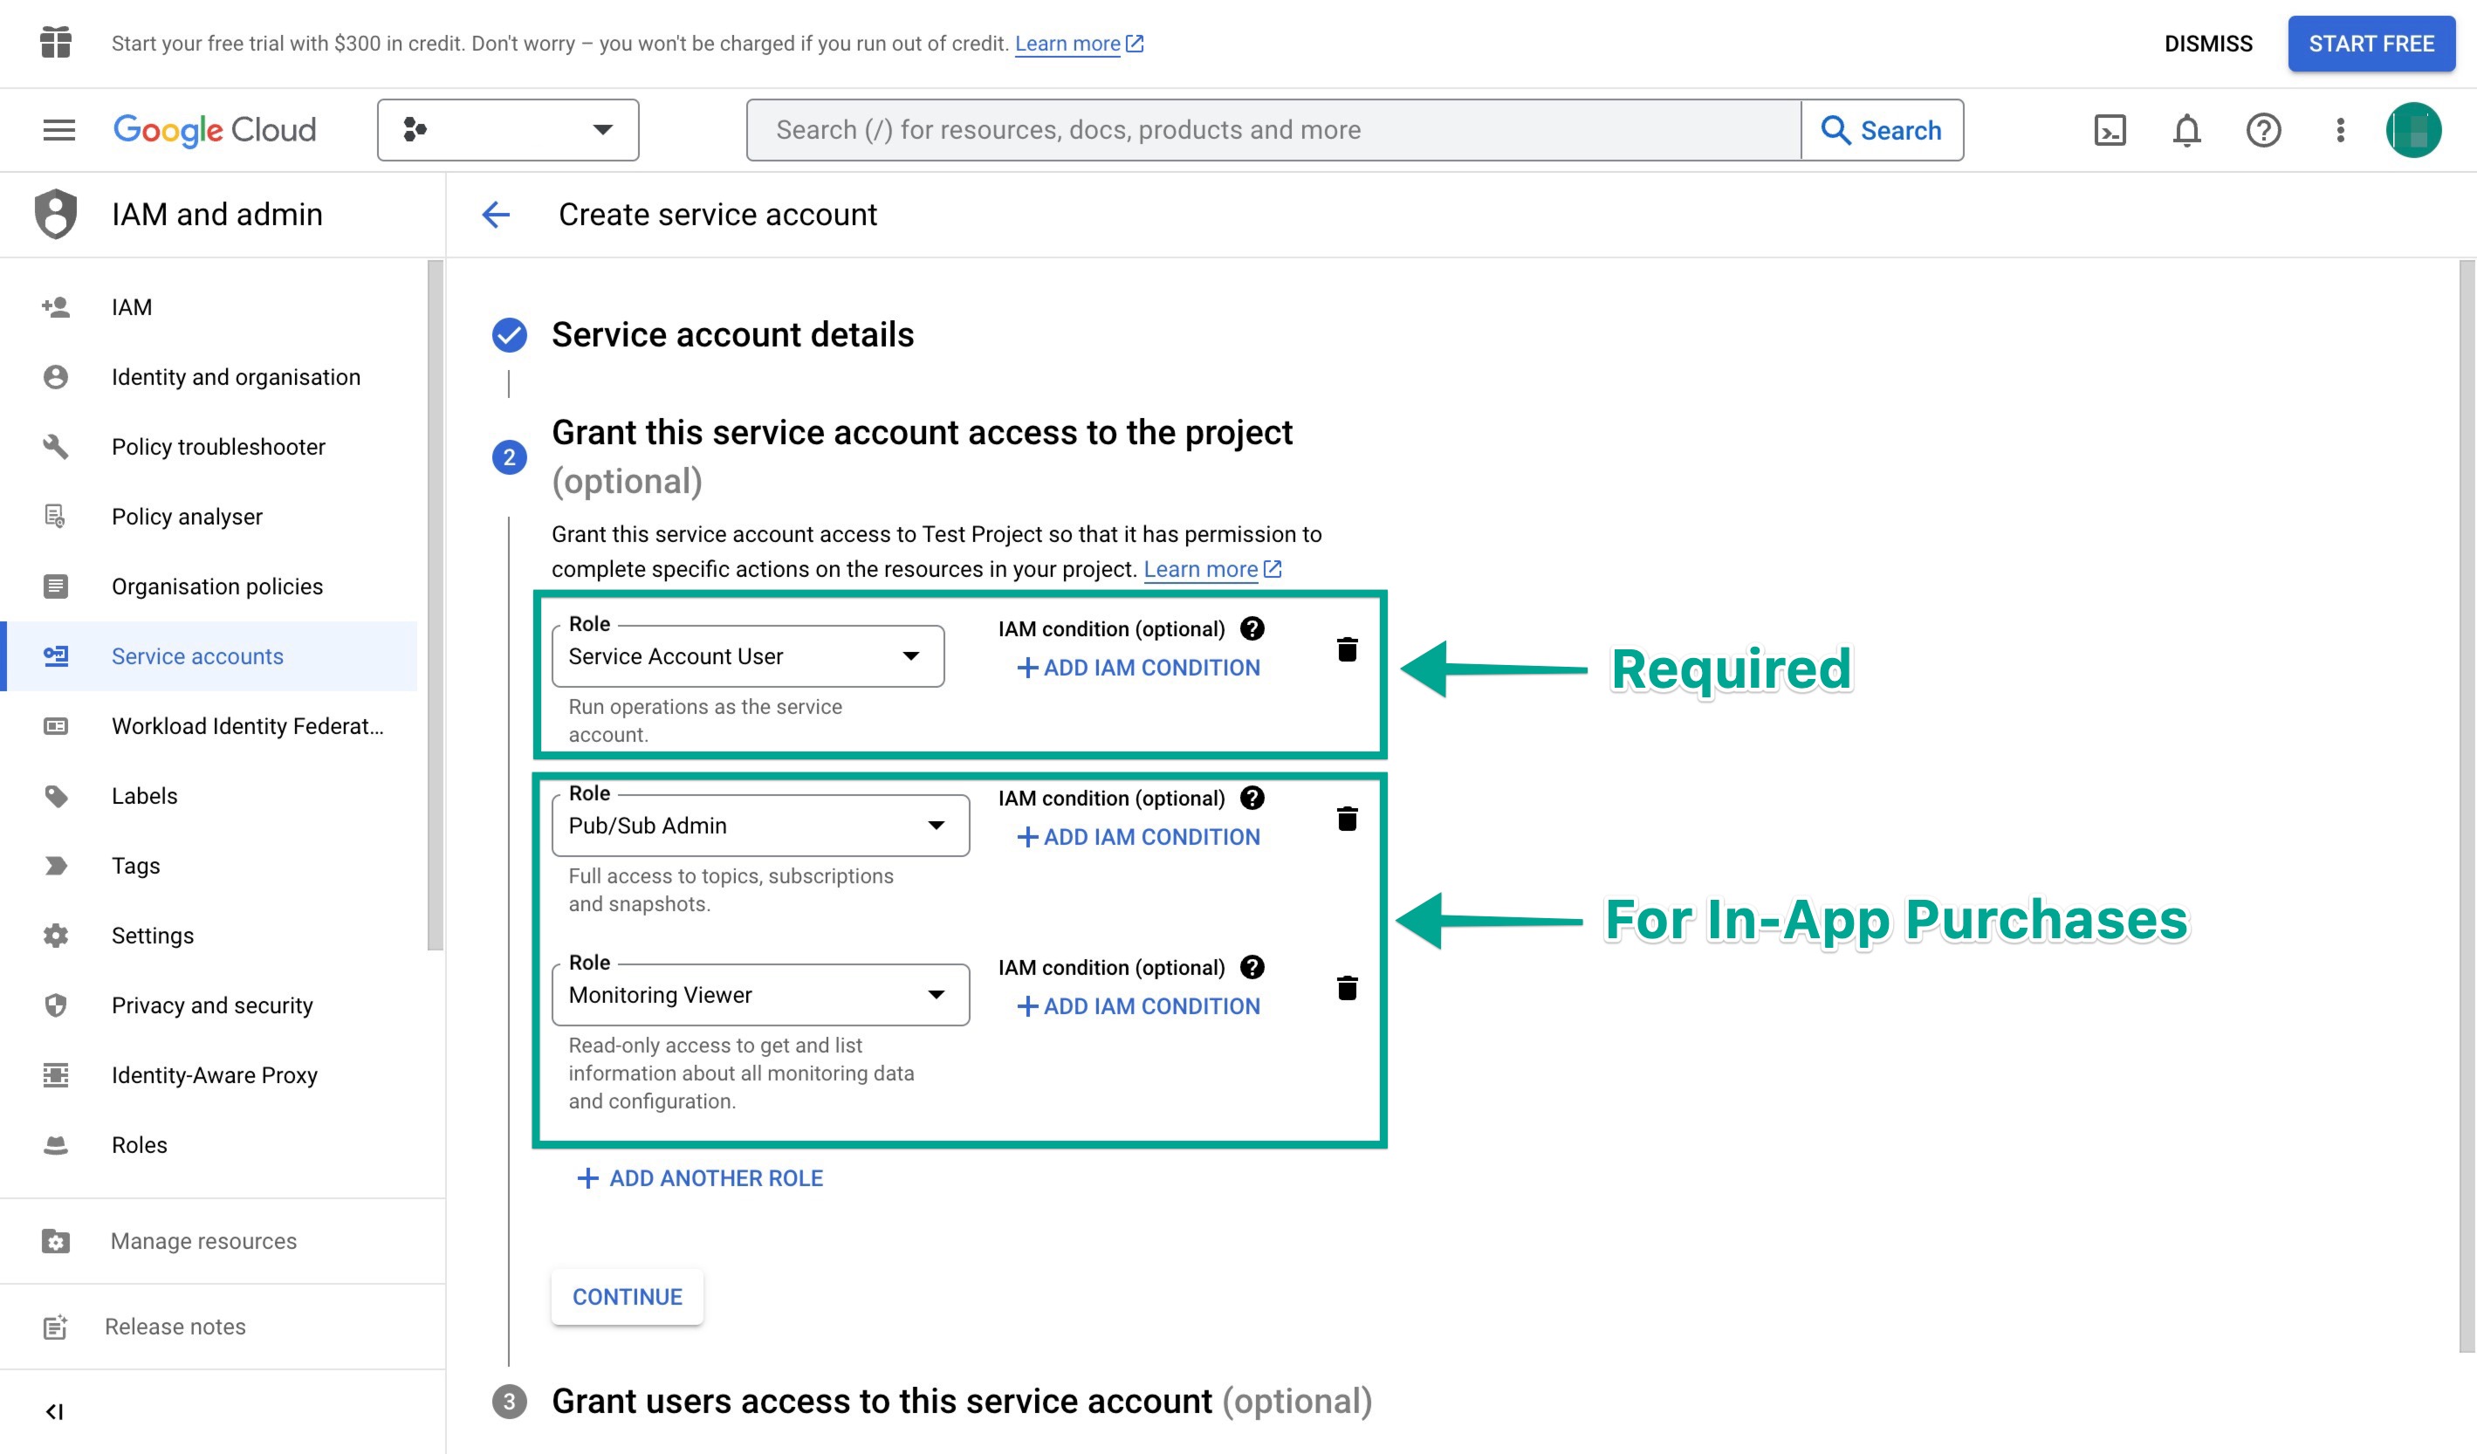Open Manage resources
Image resolution: width=2477 pixels, height=1454 pixels.
(223, 1241)
